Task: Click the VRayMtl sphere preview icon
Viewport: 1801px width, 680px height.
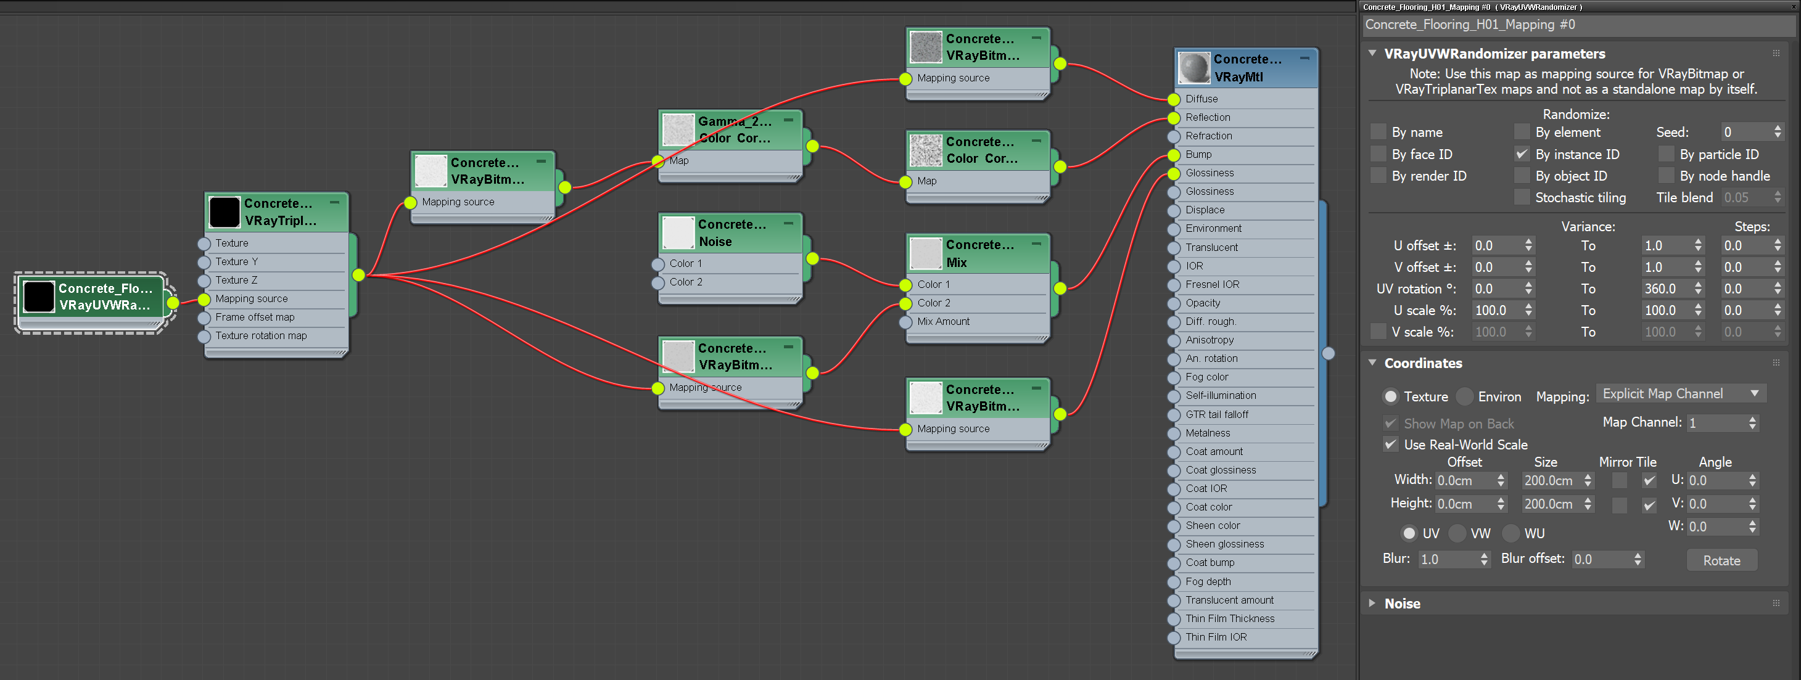Action: 1195,68
